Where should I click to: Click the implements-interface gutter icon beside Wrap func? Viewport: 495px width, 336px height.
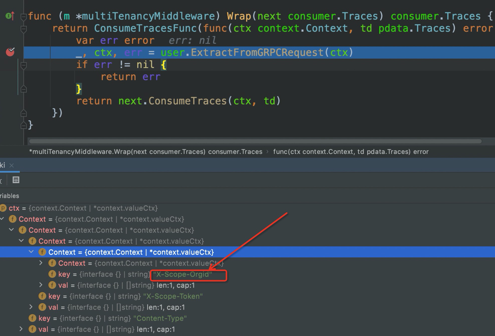tap(10, 16)
